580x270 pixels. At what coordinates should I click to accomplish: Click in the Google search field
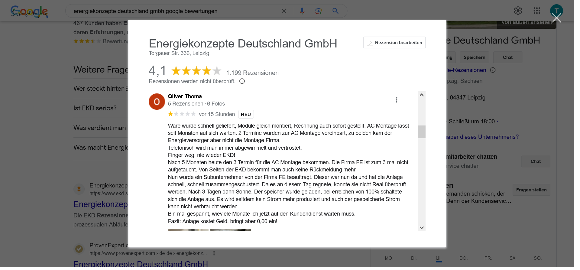[175, 11]
